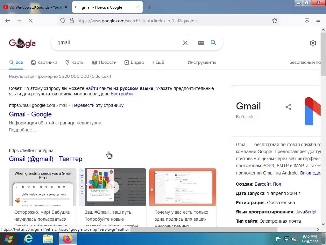Viewport: 326px width, 245px height.
Task: Switch to Картинки results
Action: (x=44, y=62)
